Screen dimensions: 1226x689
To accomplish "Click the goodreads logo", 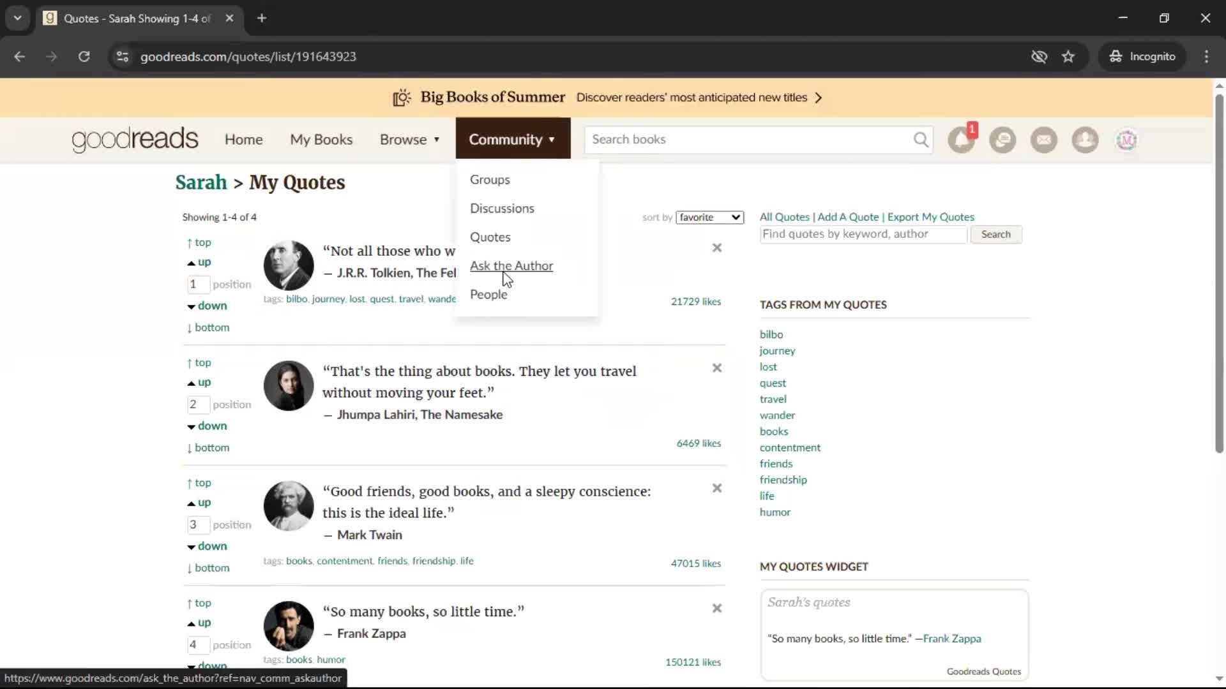I will (x=135, y=140).
